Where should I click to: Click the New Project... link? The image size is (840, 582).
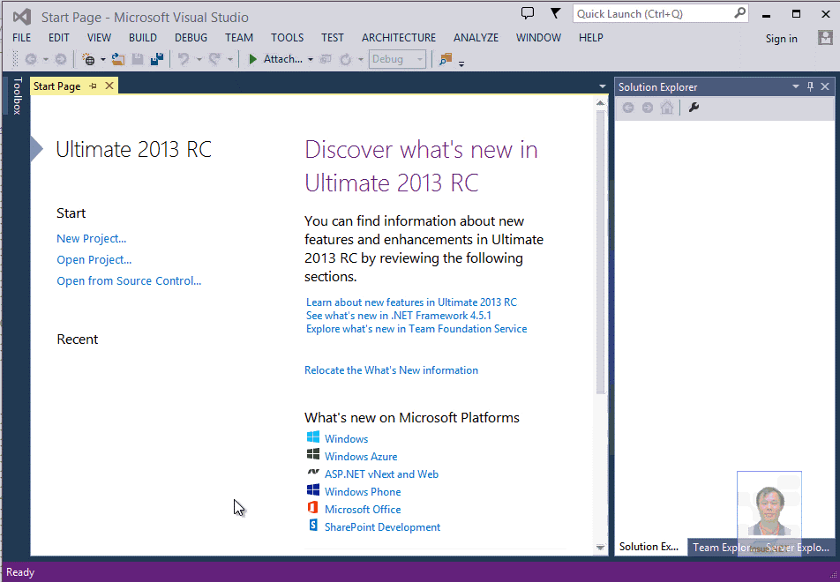click(x=92, y=238)
